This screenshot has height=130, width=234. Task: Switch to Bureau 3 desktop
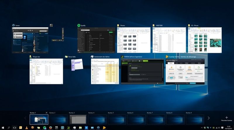(x=78, y=119)
